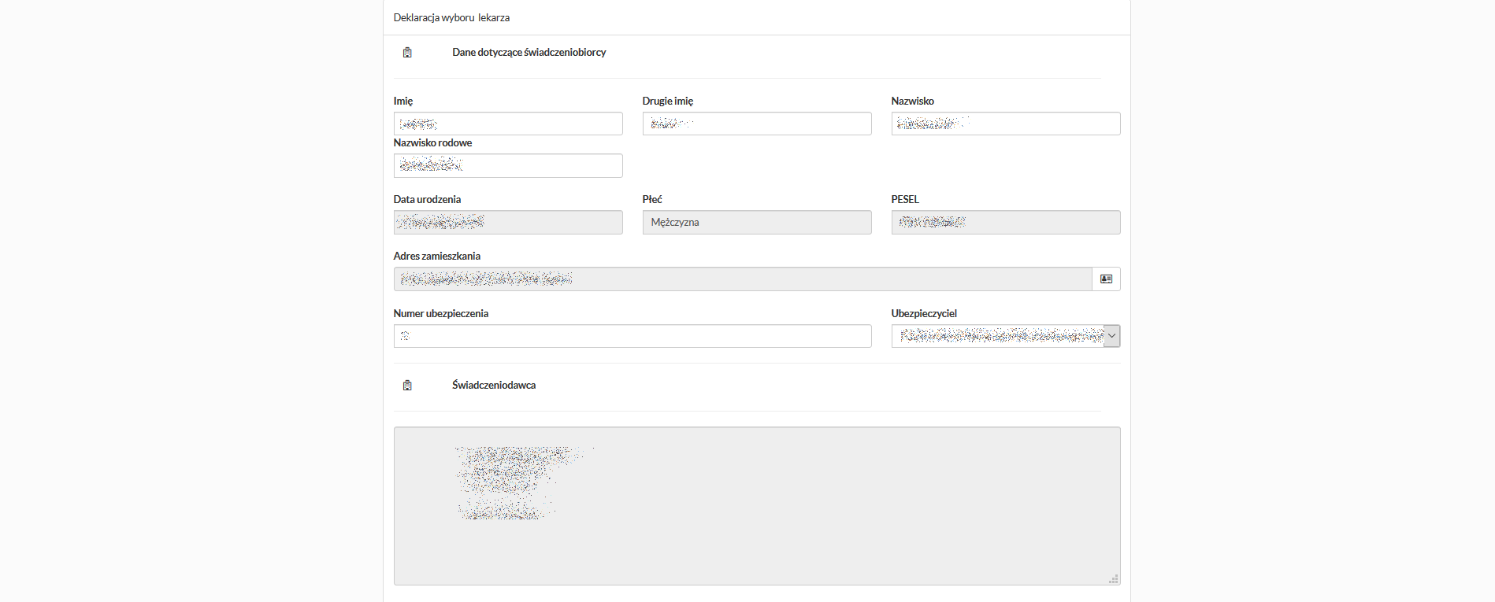Click the Płeć field showing Mężczyzna
Viewport: 1495px width, 602px height.
[756, 222]
